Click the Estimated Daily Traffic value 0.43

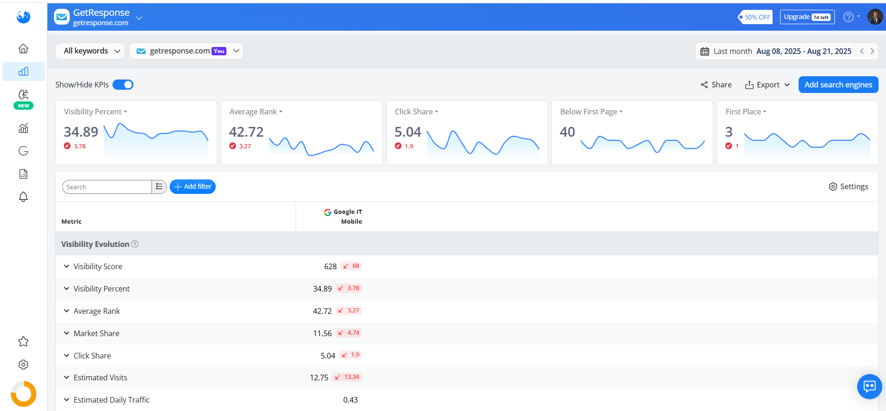350,400
